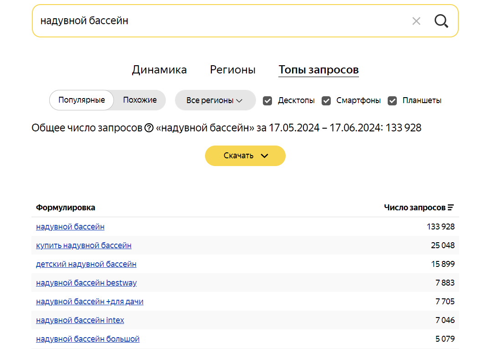This screenshot has width=482, height=349.
Task: Open the детский надувной бассейн link
Action: pyautogui.click(x=86, y=264)
